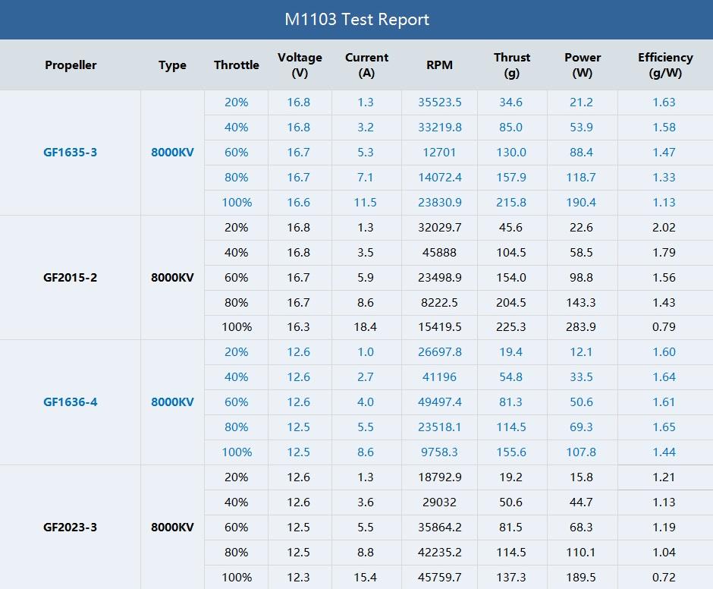
Task: Select RPM value 42235.2
Action: [440, 552]
